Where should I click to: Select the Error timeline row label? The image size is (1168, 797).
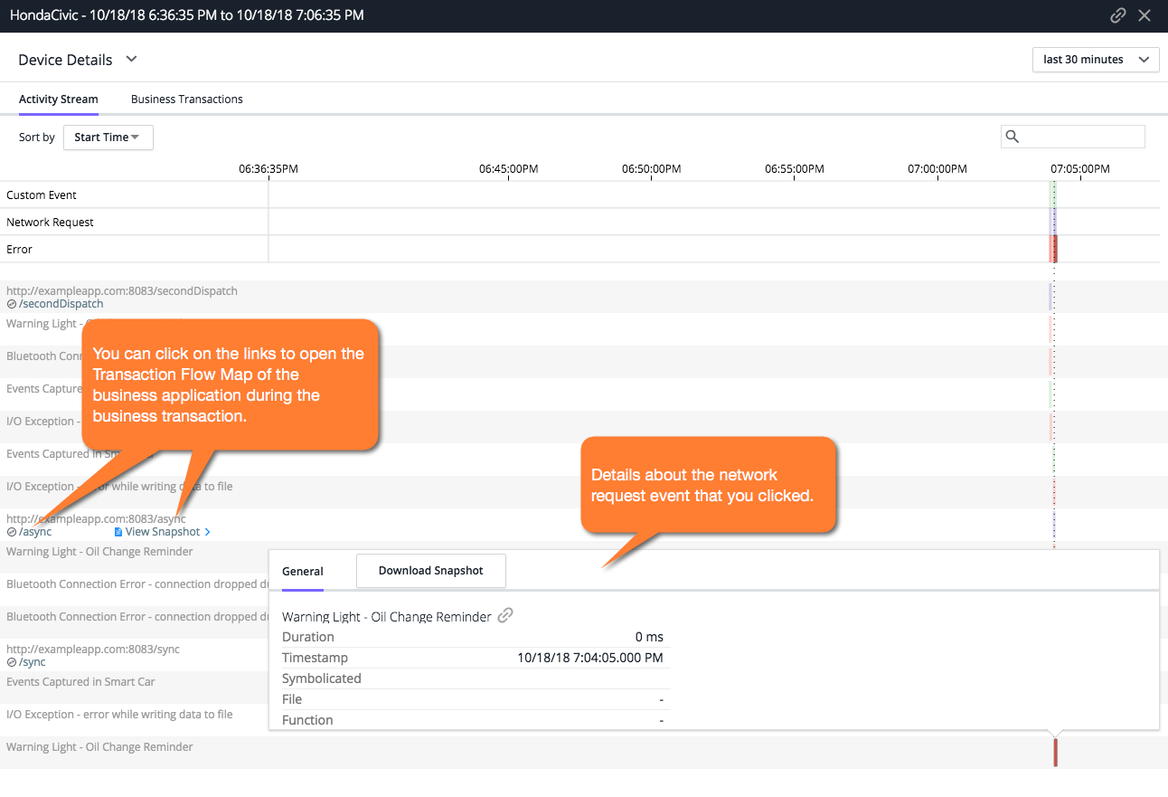tap(19, 250)
